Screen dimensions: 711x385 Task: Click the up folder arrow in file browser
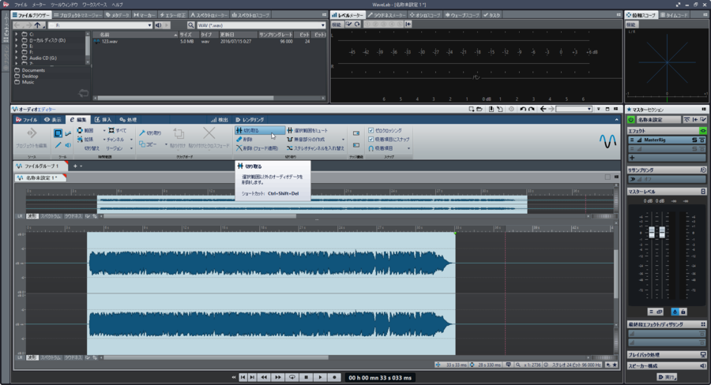(38, 25)
